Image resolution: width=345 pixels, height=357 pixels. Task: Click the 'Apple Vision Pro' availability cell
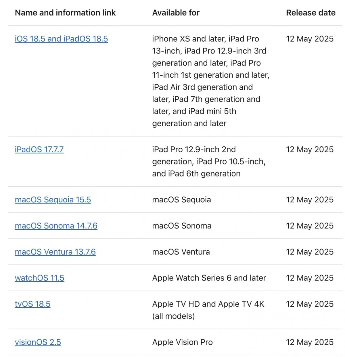click(182, 342)
